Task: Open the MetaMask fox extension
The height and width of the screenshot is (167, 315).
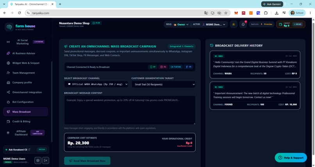Action: 236,13
